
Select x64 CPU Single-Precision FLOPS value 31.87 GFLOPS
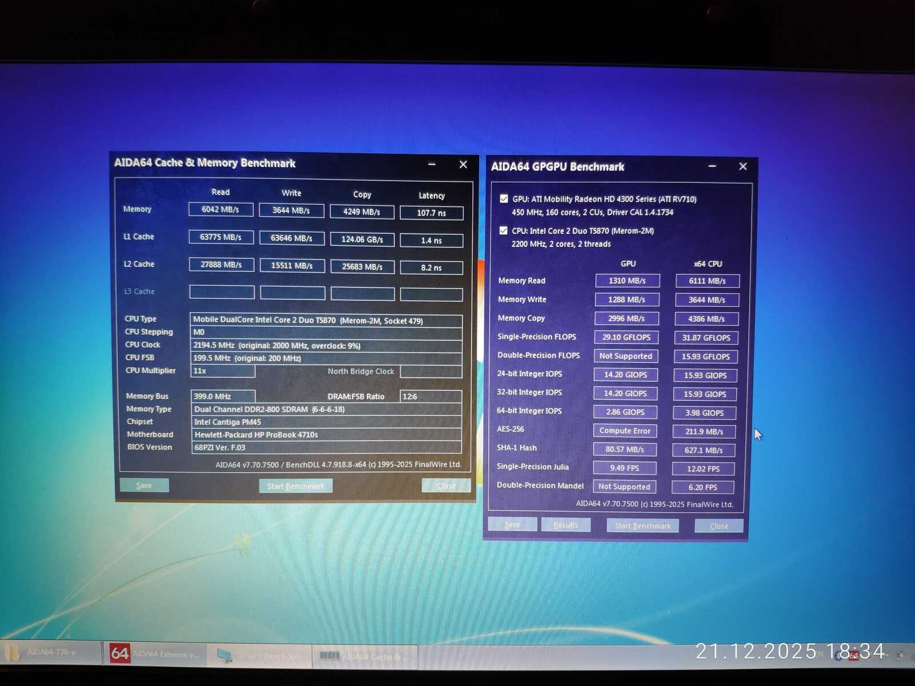(706, 338)
